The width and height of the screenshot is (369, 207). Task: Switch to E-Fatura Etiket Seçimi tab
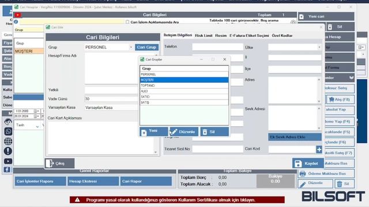click(x=249, y=36)
